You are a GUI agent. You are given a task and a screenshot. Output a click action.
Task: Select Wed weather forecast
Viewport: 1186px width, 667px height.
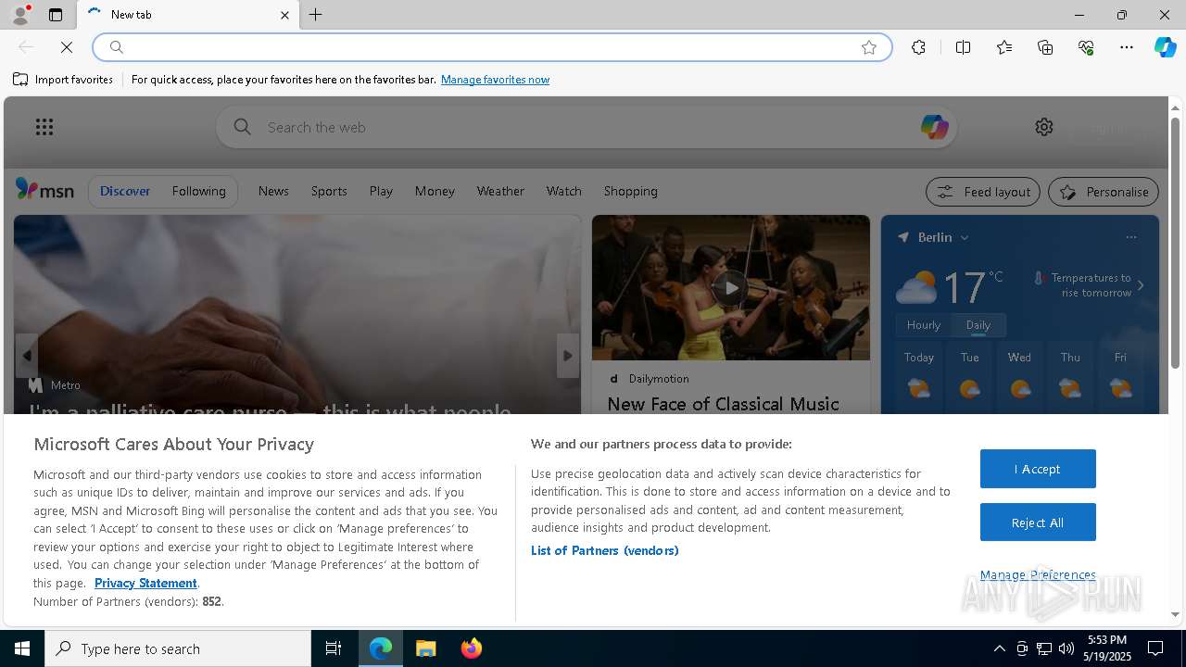click(x=1019, y=375)
